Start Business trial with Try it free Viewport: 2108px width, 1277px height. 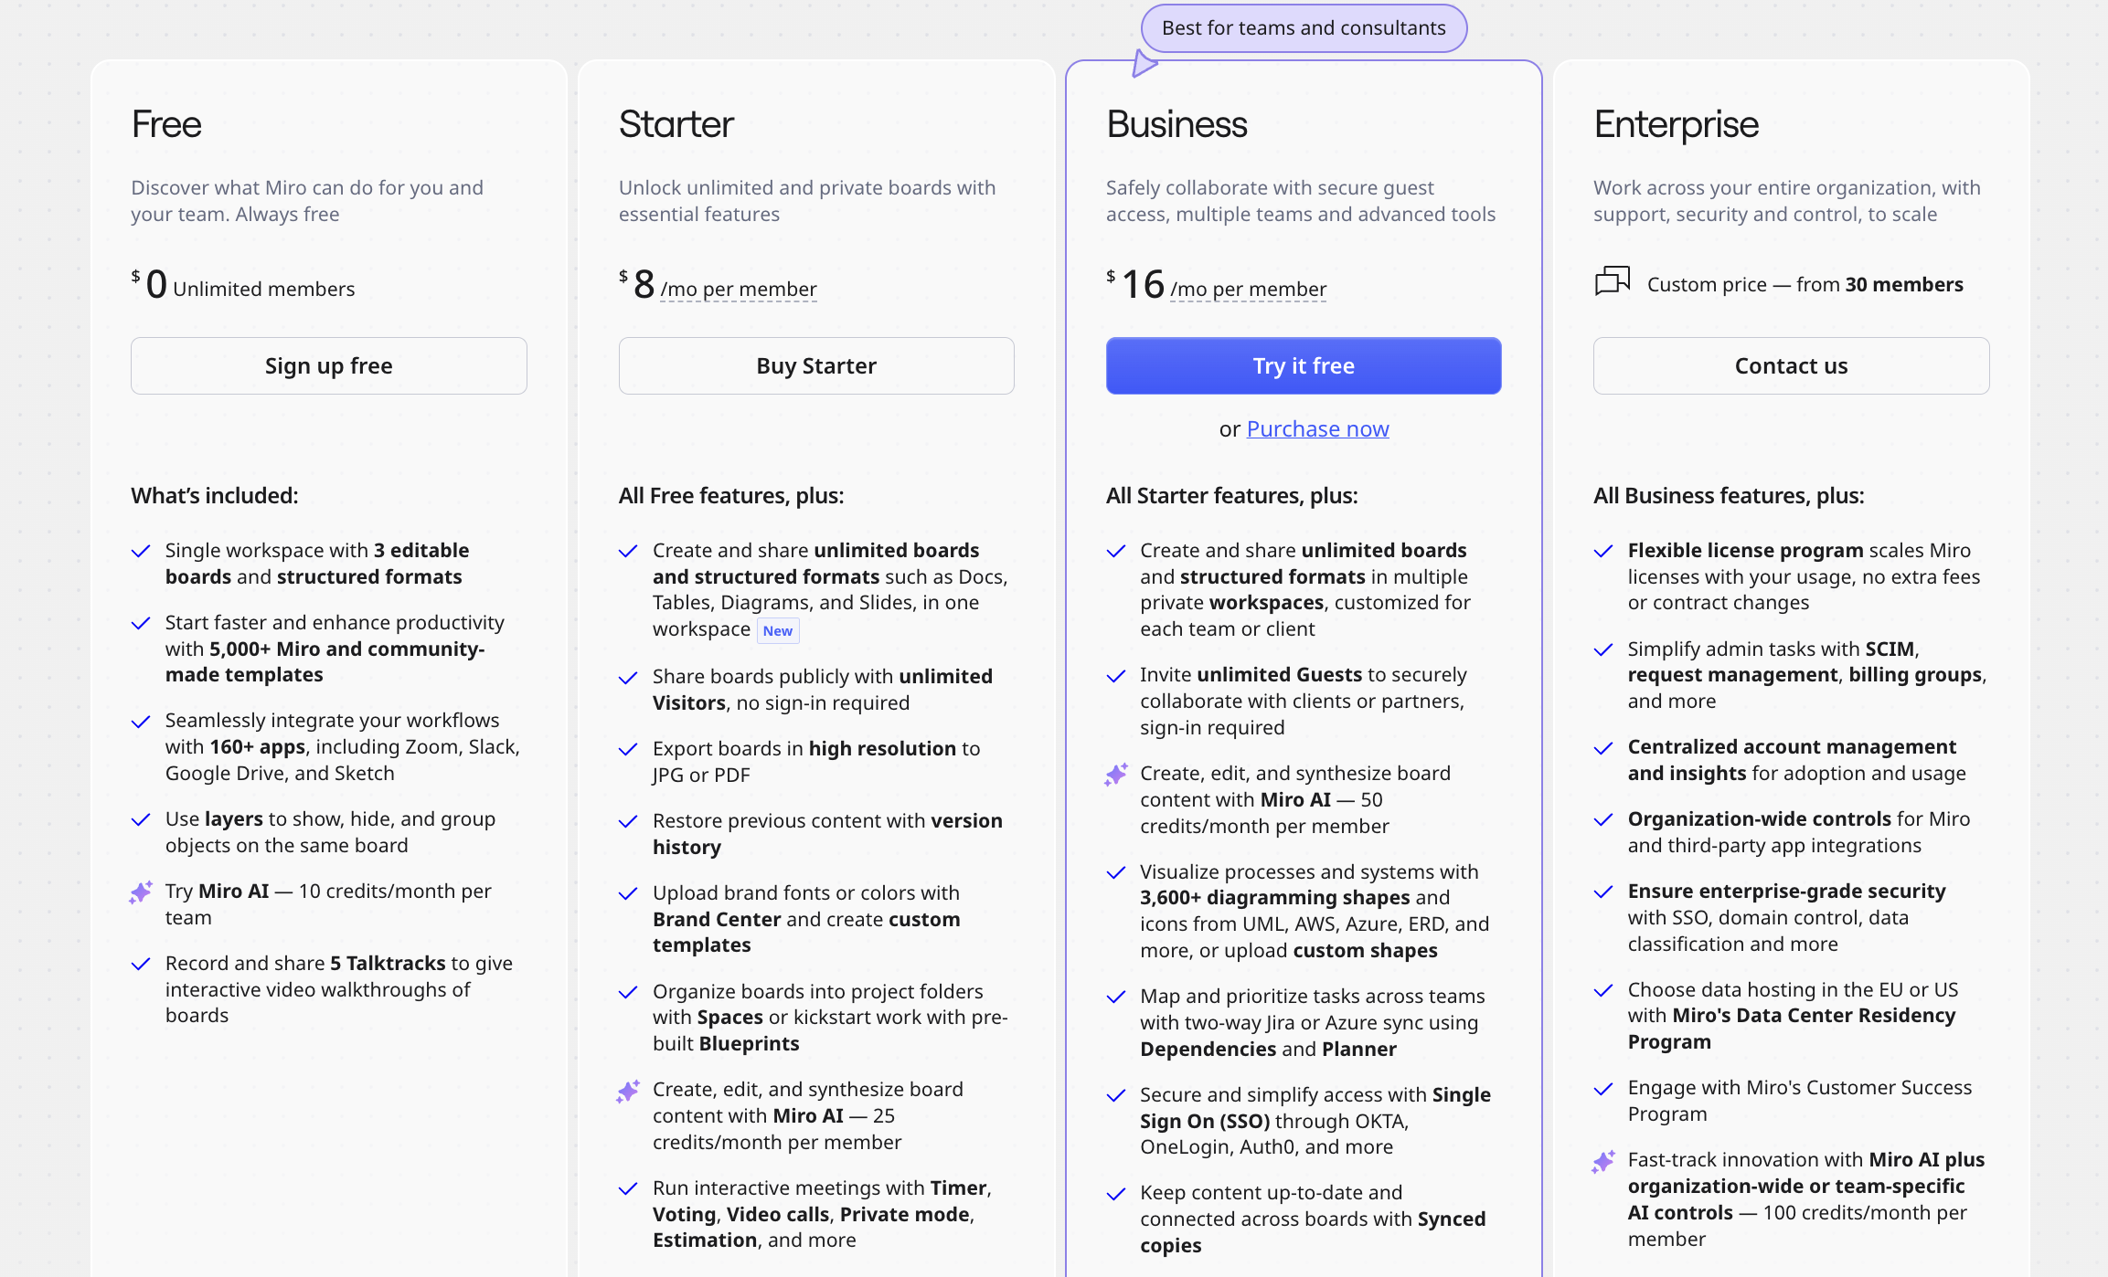(1304, 365)
